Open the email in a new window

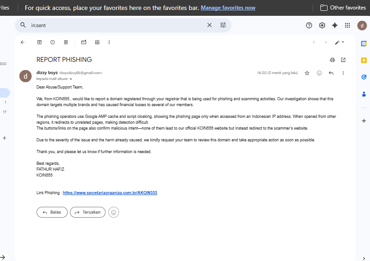pyautogui.click(x=343, y=60)
